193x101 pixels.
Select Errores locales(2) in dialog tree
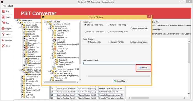tap(65, 64)
